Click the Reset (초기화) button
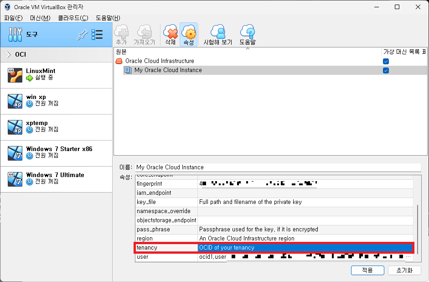This screenshot has height=282, width=429. tap(404, 270)
